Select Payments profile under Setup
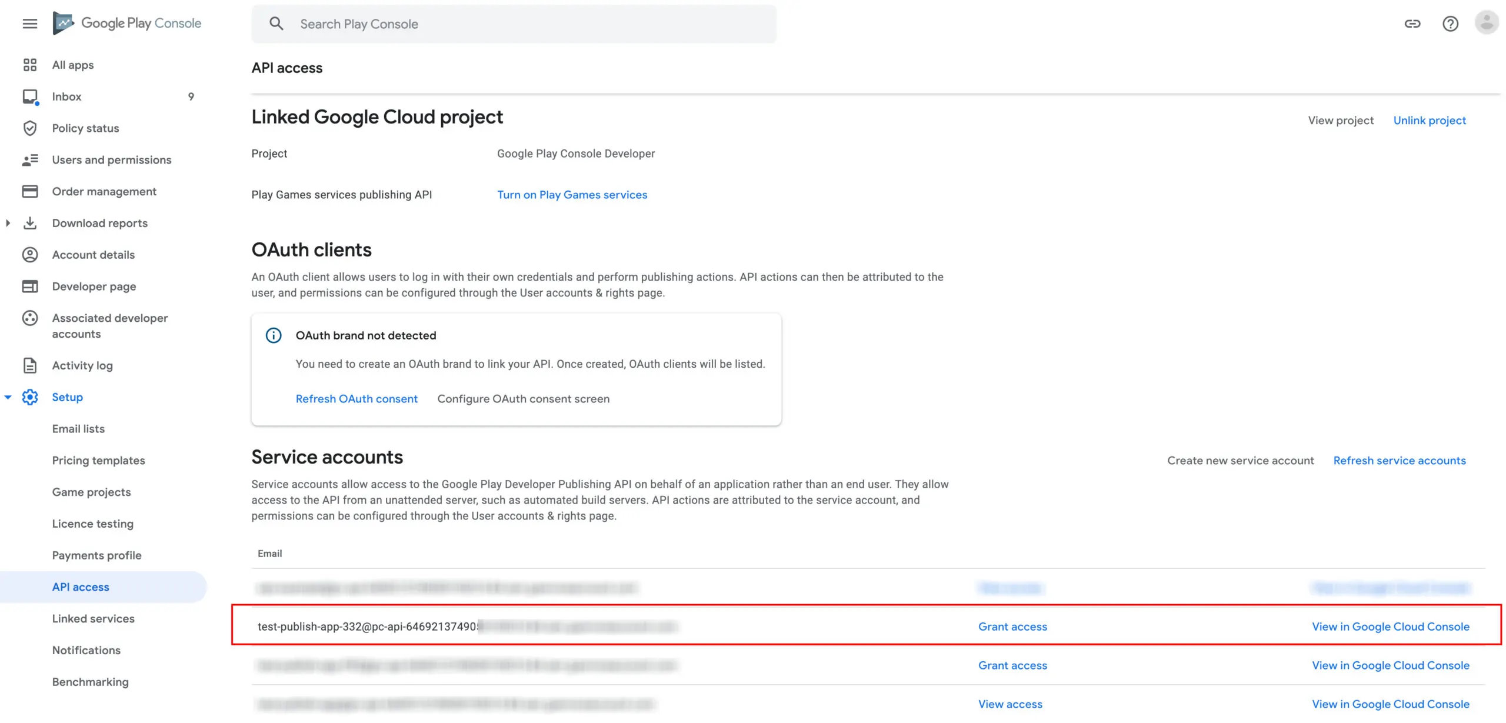Screen dimensions: 1506x723 click(96, 555)
